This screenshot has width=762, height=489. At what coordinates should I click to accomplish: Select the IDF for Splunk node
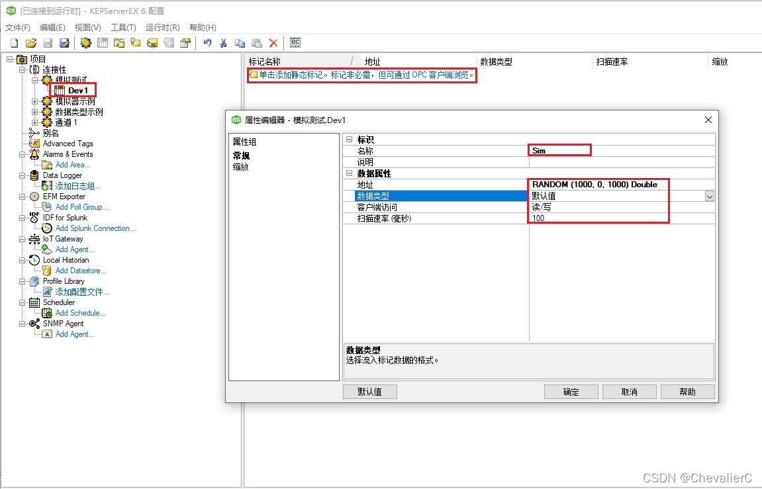[65, 218]
